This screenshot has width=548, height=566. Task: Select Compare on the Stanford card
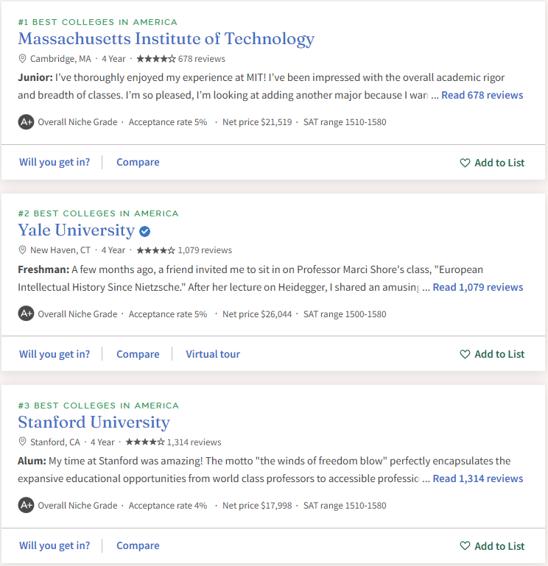coord(138,545)
